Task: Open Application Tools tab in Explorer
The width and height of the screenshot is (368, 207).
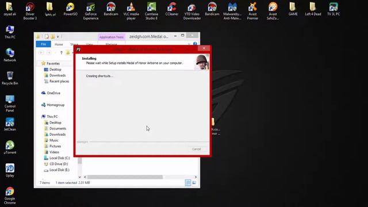Action: click(x=111, y=37)
